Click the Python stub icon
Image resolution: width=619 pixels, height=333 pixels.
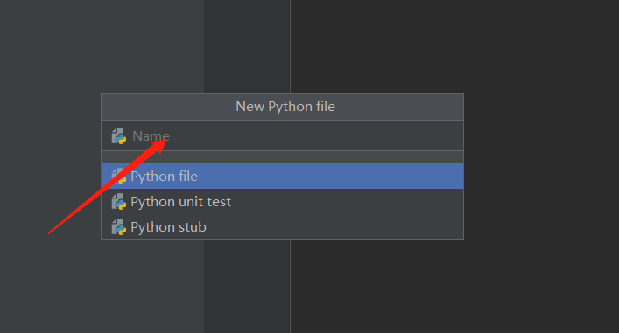(x=119, y=227)
